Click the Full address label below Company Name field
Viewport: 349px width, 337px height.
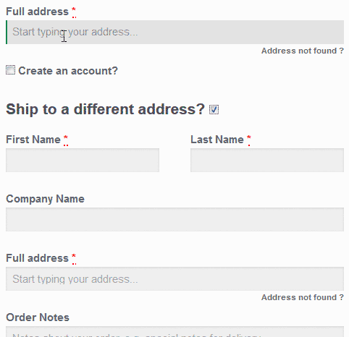click(x=38, y=258)
